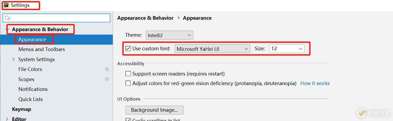
Task: Toggle Support screen readers checkbox
Action: [128, 74]
